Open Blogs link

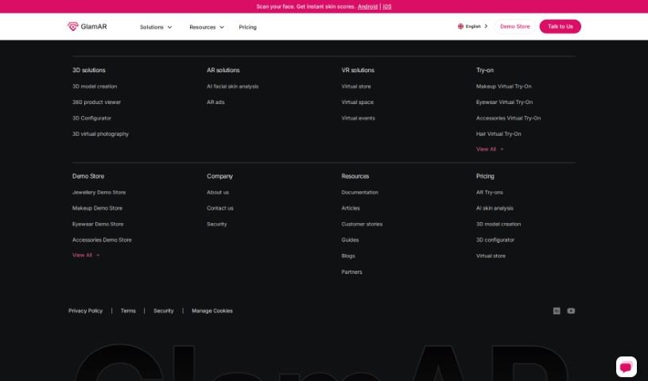[x=348, y=256]
